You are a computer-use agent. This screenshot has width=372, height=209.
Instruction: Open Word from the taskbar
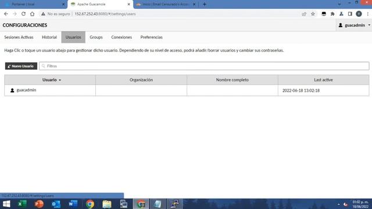click(x=73, y=204)
